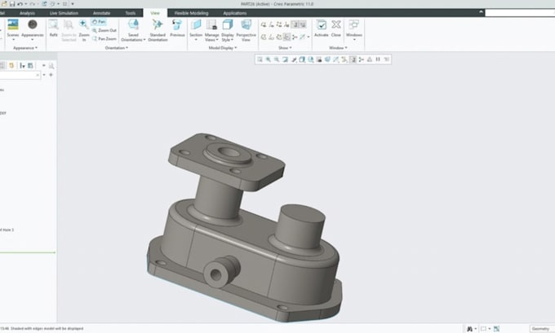Open the Tools ribbon tab
This screenshot has height=333, width=555.
tap(131, 13)
